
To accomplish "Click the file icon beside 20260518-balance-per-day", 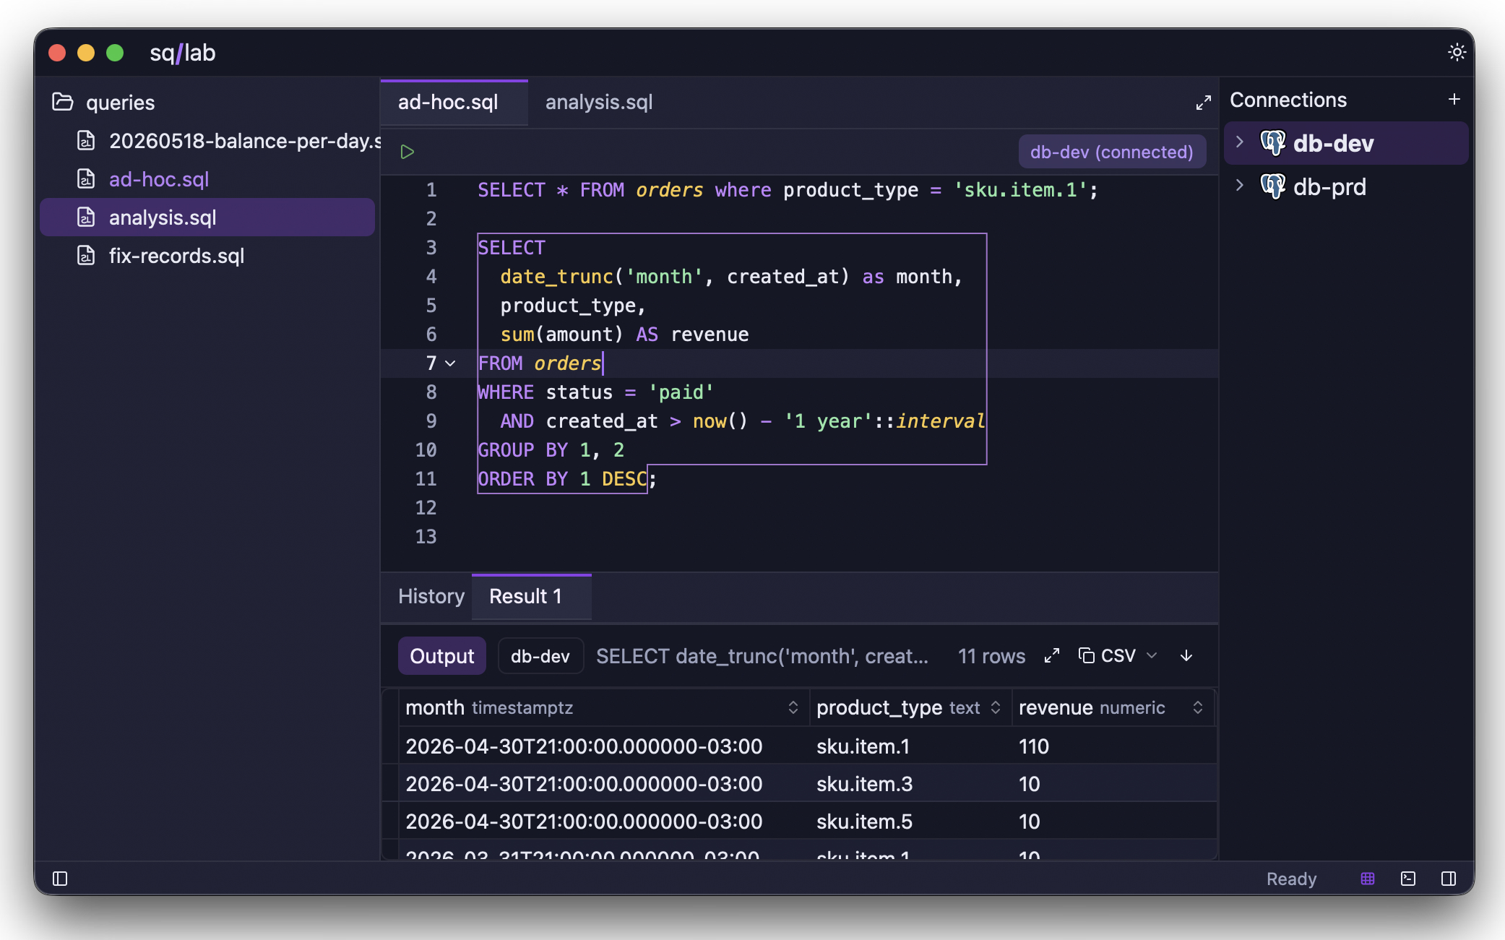I will click(86, 140).
